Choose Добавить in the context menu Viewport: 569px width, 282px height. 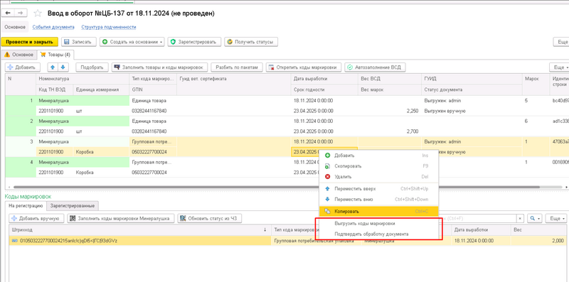coord(378,156)
